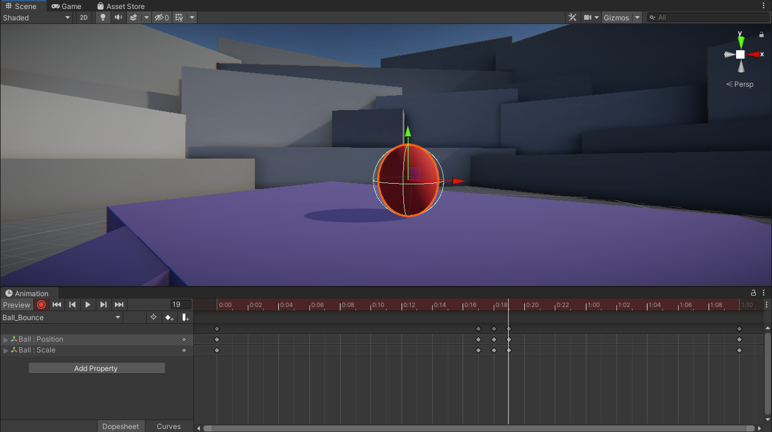
Task: Switch to the Game tab
Action: pos(66,6)
